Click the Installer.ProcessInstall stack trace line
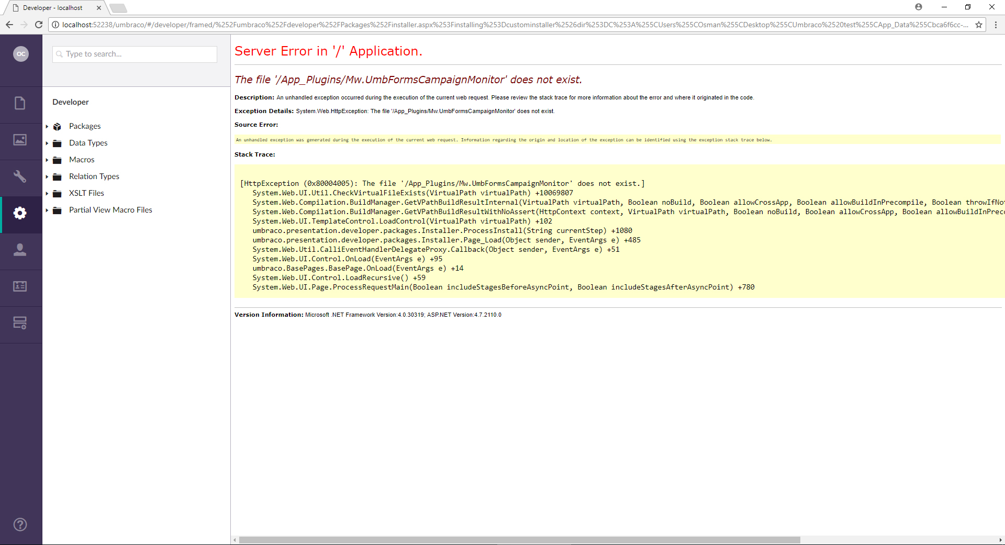Screen dimensions: 1005x545 click(x=442, y=230)
